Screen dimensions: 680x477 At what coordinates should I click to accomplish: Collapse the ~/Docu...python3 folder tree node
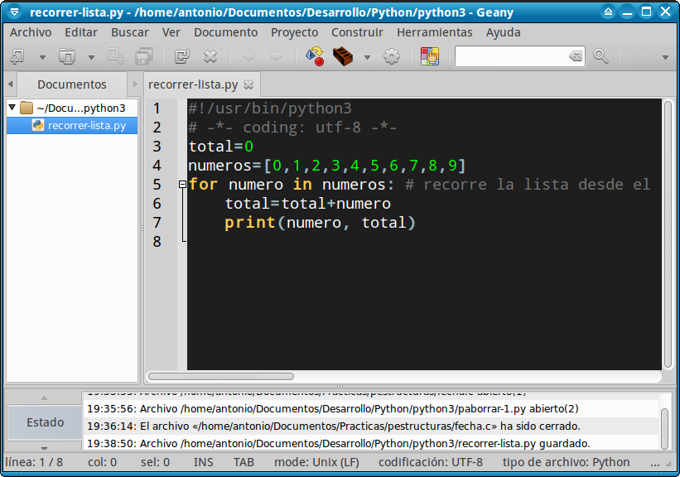pyautogui.click(x=12, y=108)
